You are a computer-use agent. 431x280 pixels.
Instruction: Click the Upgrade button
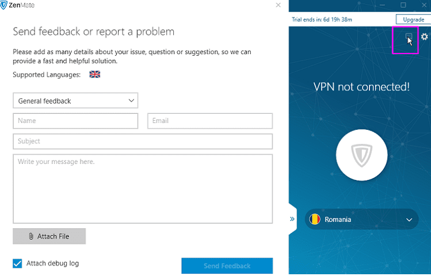point(413,20)
